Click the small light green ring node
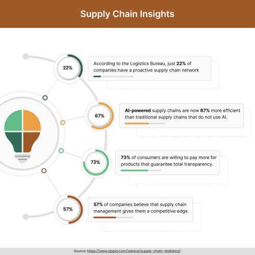Image resolution: width=255 pixels, height=255 pixels. (x=61, y=150)
